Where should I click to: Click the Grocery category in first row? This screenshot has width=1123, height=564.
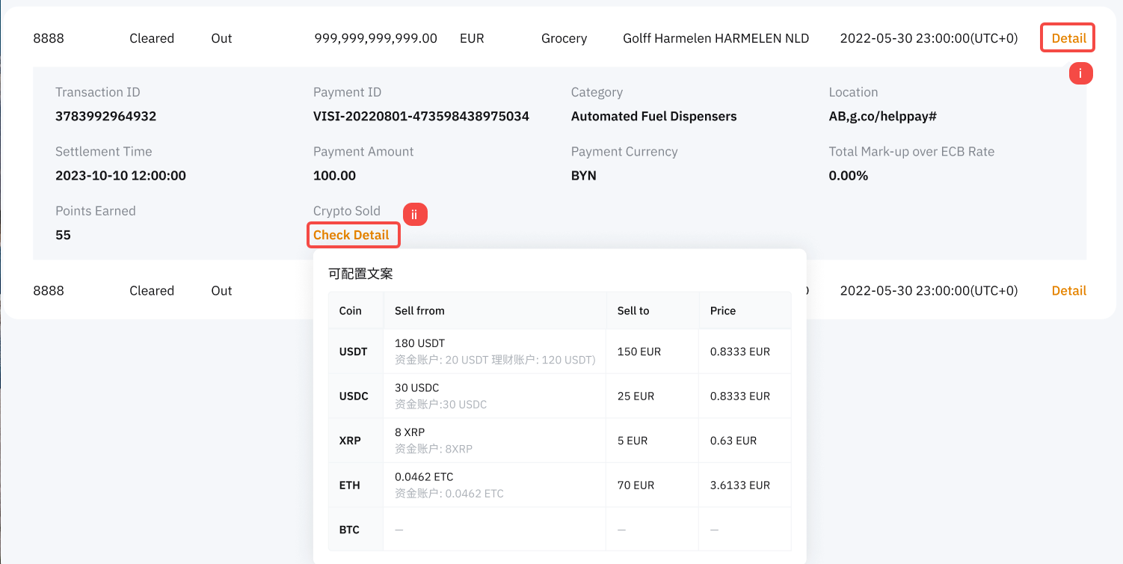[x=564, y=38]
